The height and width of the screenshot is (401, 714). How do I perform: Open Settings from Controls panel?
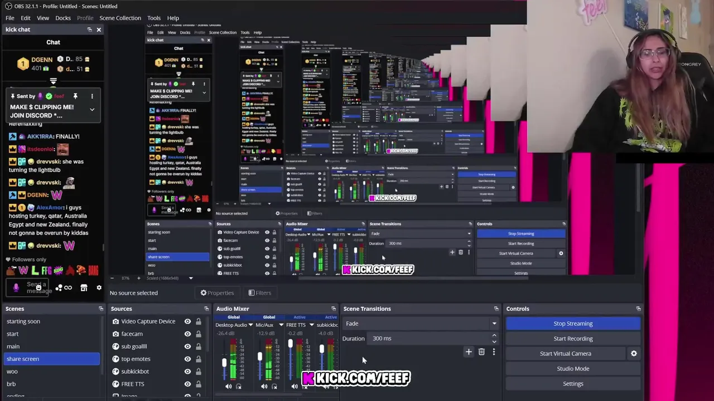[x=573, y=384]
